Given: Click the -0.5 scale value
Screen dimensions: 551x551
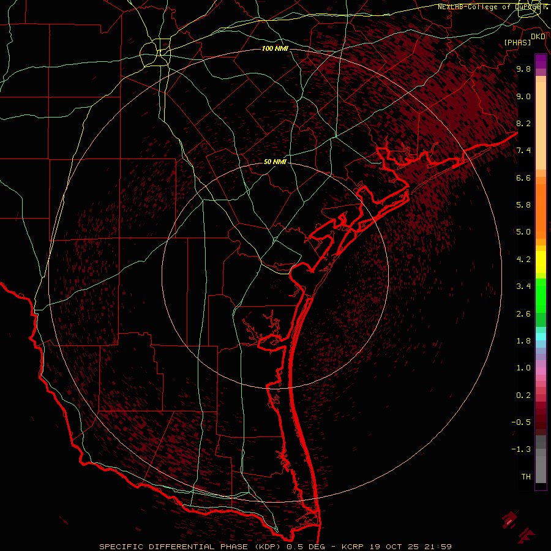Looking at the screenshot, I should pos(521,422).
